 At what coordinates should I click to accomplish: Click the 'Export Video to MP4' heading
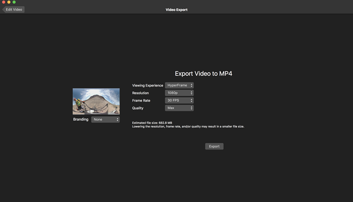(203, 74)
